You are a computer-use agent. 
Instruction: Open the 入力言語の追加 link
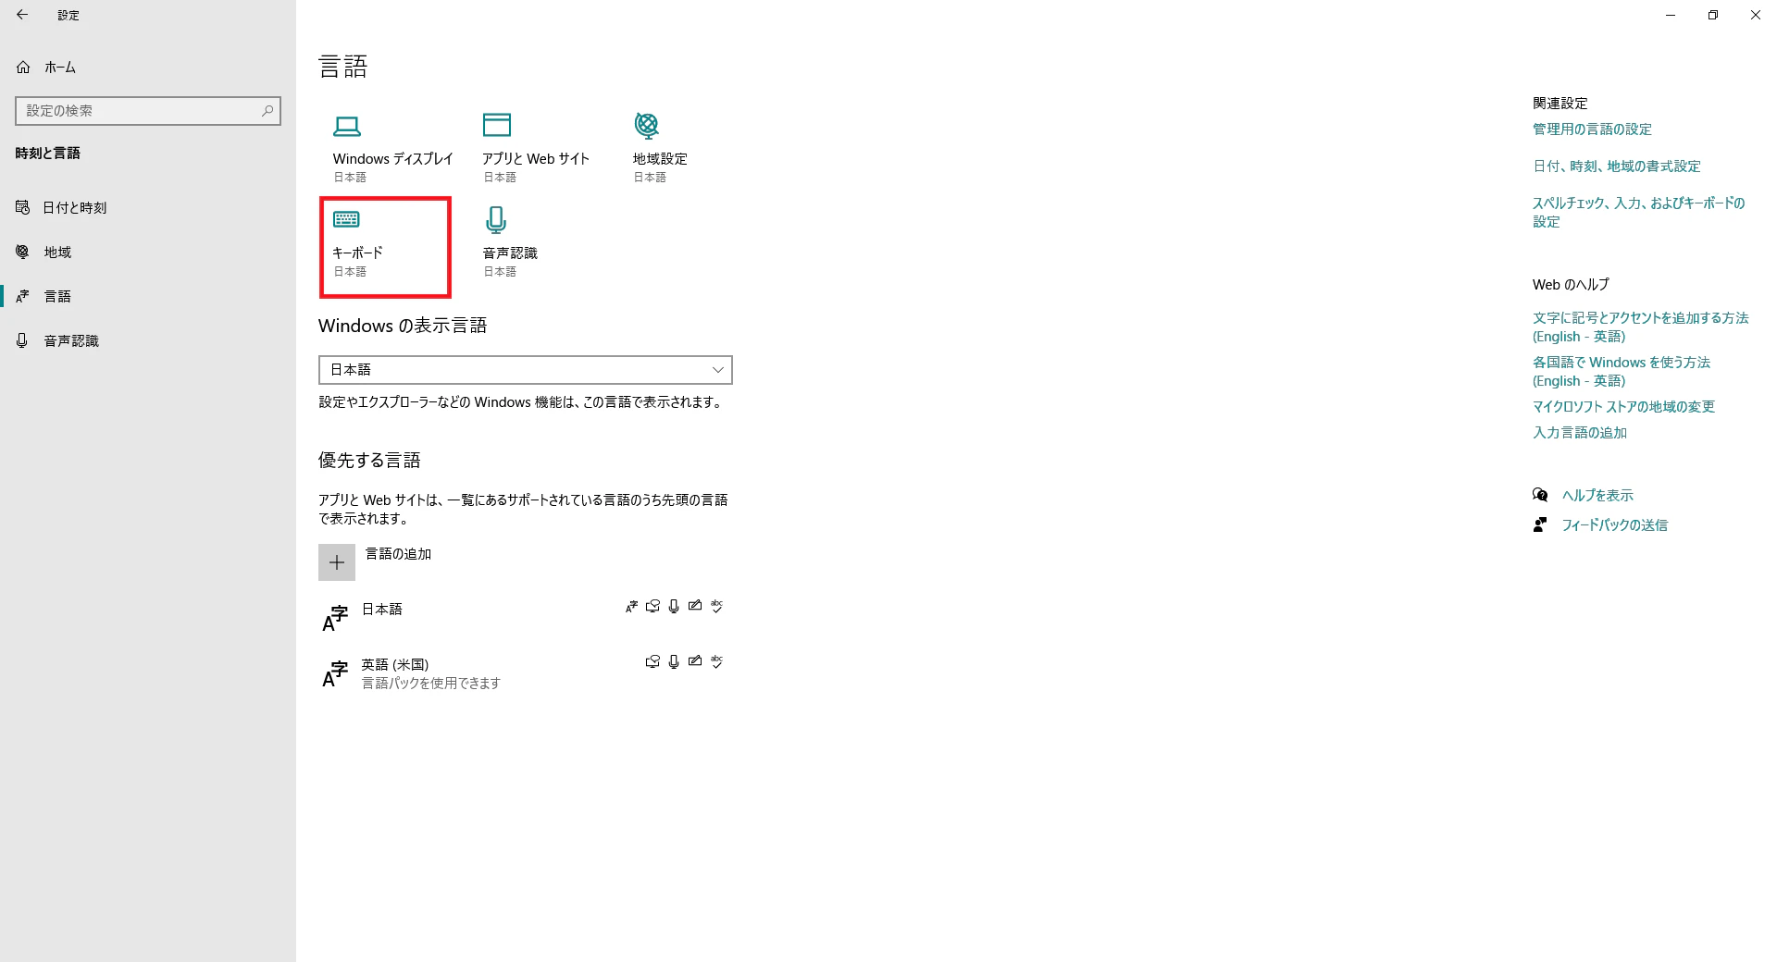[1579, 433]
